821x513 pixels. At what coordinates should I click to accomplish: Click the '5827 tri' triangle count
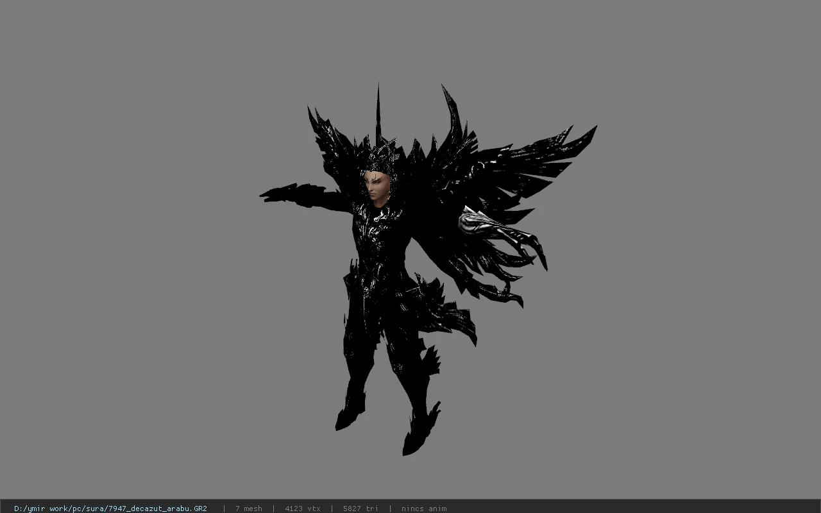360,509
